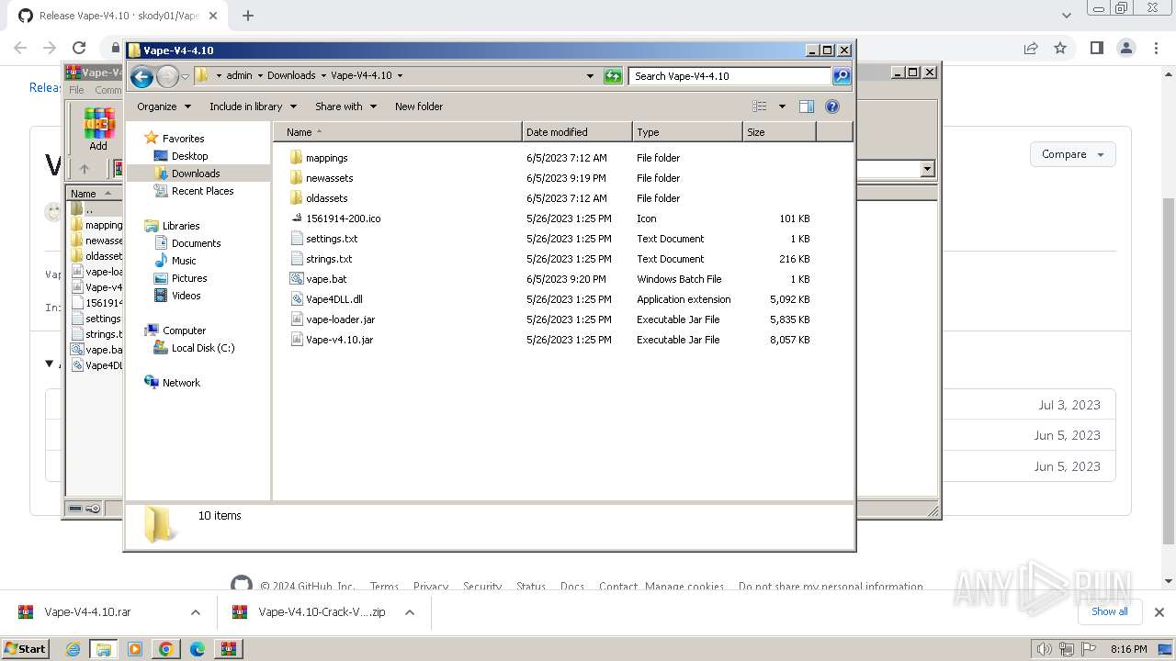
Task: Open Microsoft Edge taskbar icon
Action: click(x=198, y=649)
